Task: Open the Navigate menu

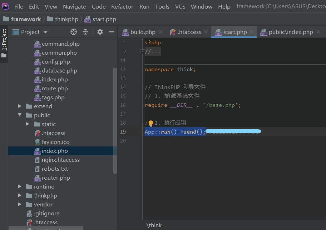Action: [x=74, y=7]
